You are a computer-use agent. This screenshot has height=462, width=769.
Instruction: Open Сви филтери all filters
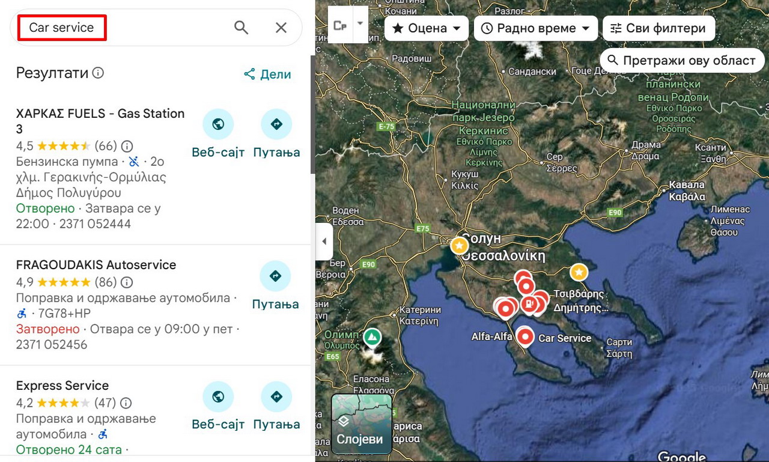[658, 28]
